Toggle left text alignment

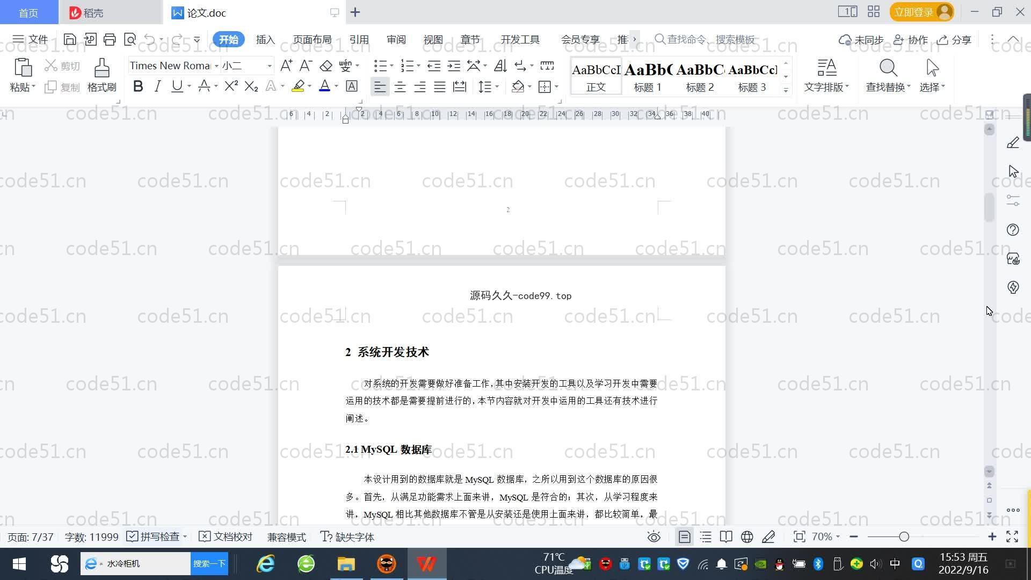(380, 86)
